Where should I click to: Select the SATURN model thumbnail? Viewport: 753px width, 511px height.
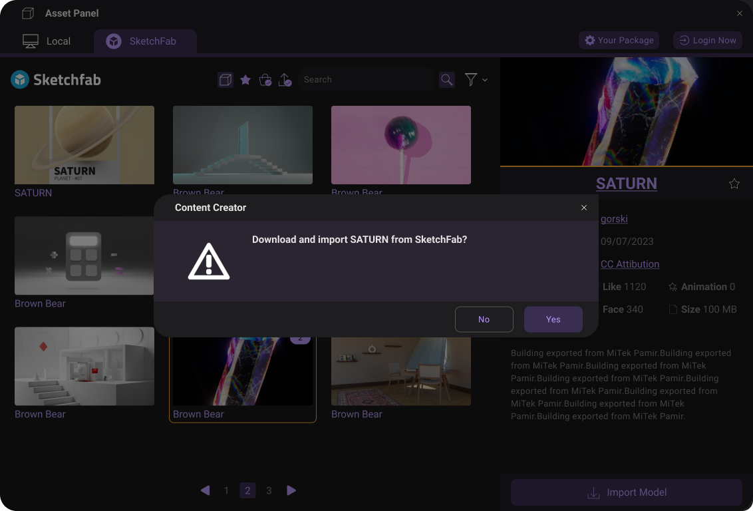[x=84, y=145]
